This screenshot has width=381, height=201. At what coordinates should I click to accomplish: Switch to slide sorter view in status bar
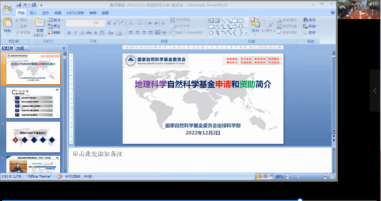point(265,176)
